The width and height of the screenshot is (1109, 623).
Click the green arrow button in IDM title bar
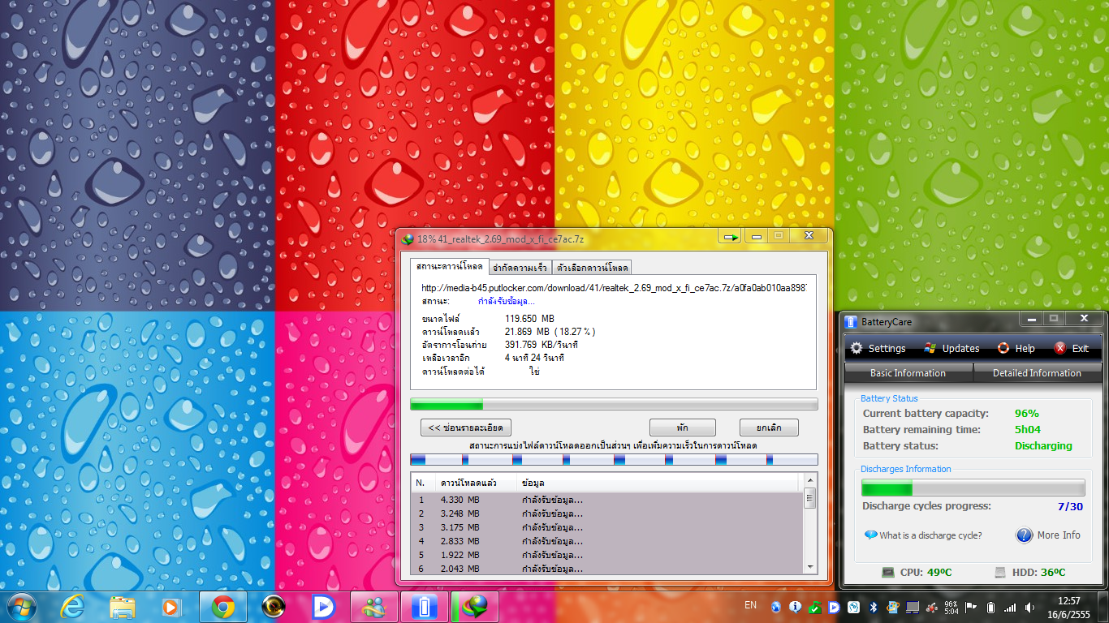pos(730,236)
